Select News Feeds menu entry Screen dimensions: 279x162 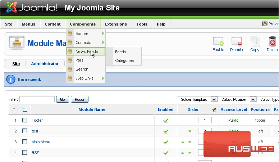click(x=86, y=51)
